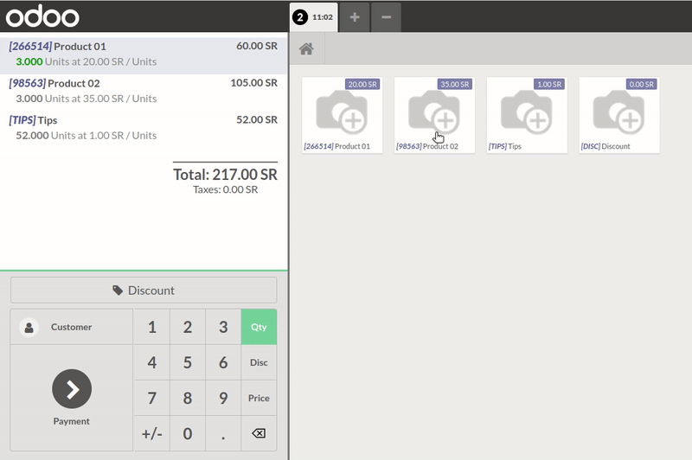Click numpad key 2
Viewport: 692px width, 460px height.
pyautogui.click(x=188, y=327)
